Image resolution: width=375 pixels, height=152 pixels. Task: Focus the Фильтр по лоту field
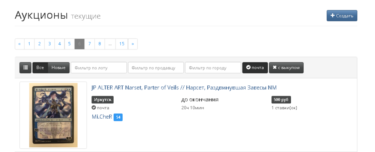point(99,68)
